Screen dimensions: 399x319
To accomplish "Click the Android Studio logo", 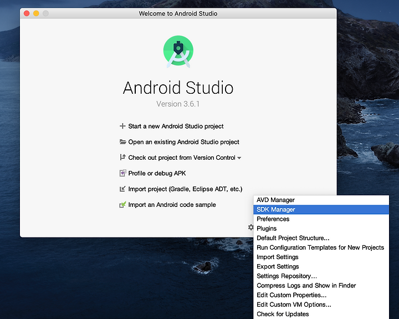I will tap(178, 52).
